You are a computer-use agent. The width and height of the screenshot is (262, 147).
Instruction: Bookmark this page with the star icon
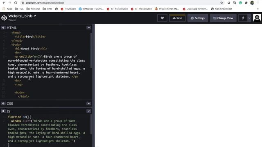[x=221, y=3]
